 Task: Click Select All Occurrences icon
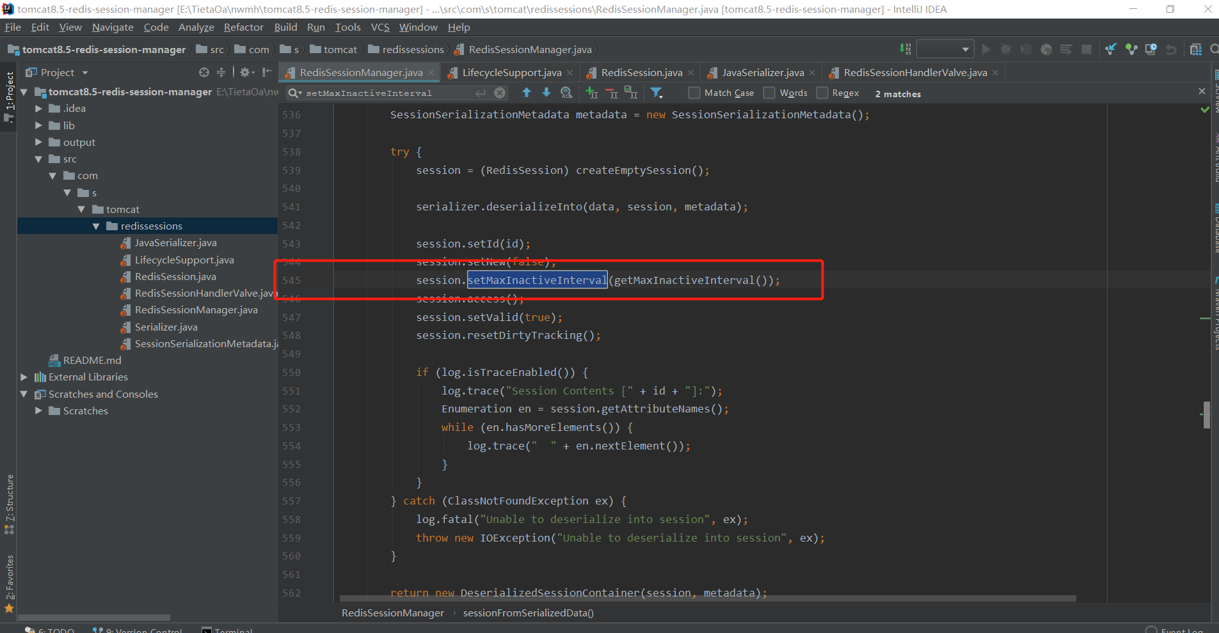pyautogui.click(x=631, y=93)
